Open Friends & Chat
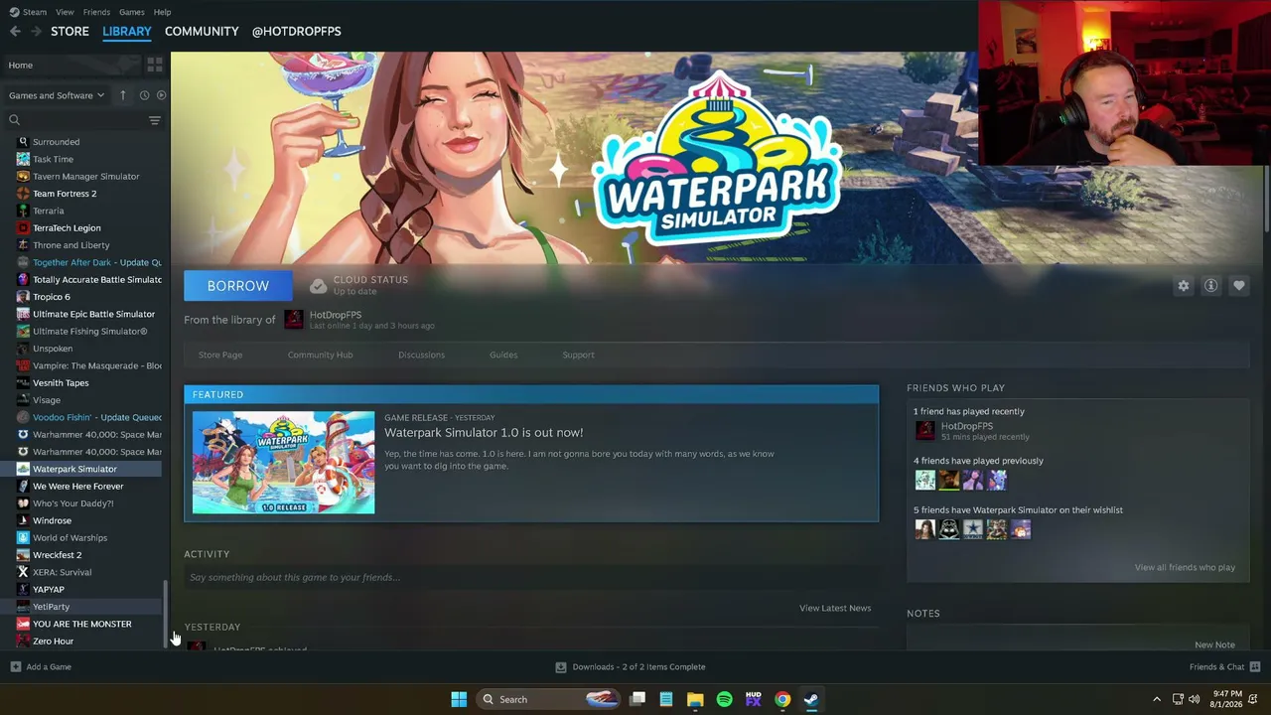Viewport: 1271px width, 715px height. 1225,667
